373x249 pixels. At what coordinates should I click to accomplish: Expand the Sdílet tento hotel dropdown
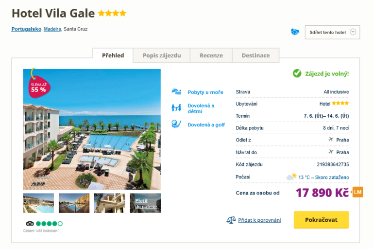point(353,33)
